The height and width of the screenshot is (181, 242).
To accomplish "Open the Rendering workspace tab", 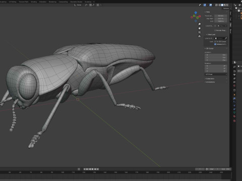I will click(x=52, y=2).
